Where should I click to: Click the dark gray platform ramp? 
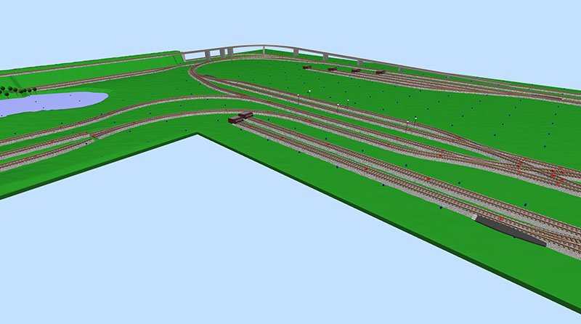511,230
